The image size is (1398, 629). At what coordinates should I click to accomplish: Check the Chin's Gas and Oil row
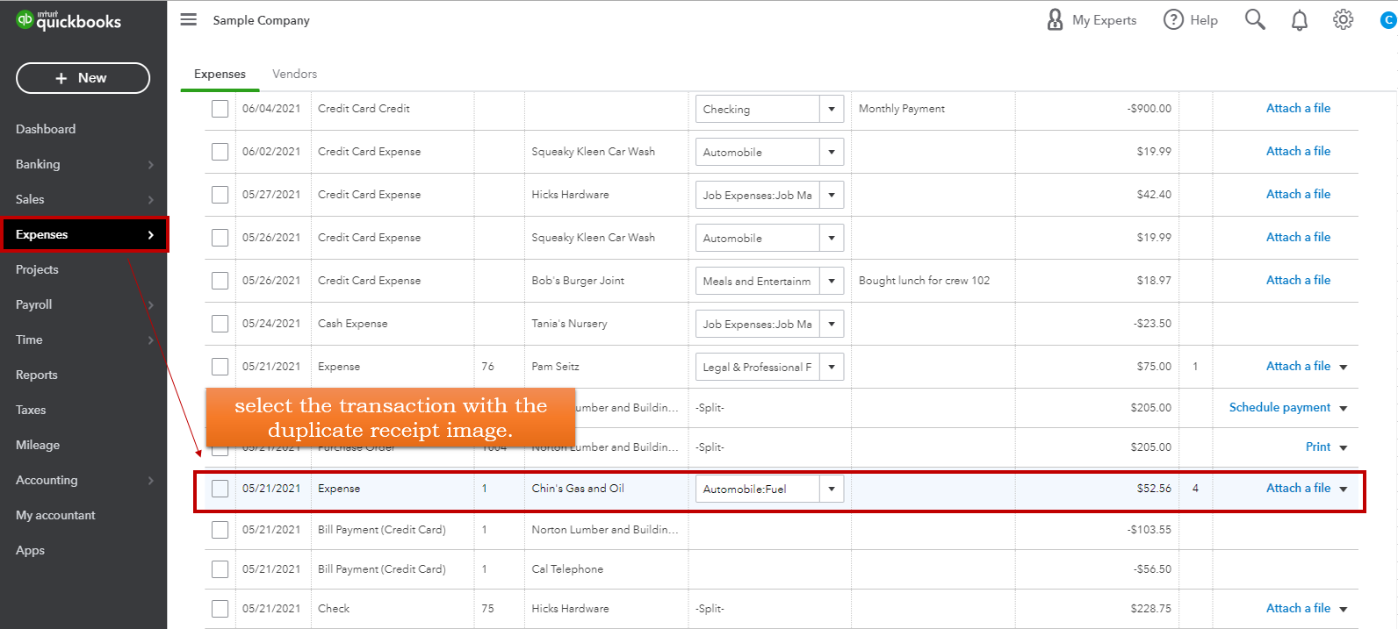(x=220, y=489)
